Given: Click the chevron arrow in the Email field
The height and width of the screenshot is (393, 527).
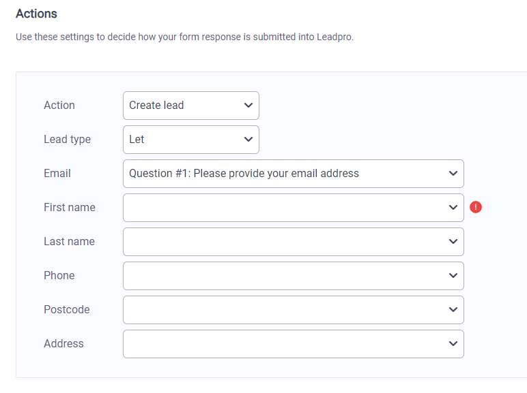Looking at the screenshot, I should [453, 174].
